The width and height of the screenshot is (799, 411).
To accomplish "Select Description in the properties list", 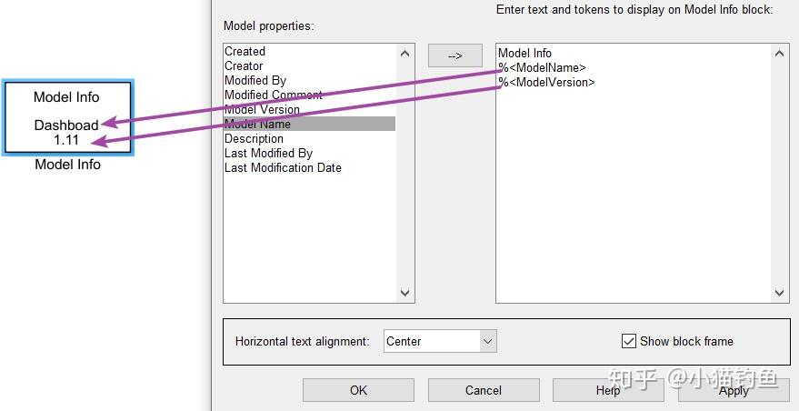I will point(255,139).
